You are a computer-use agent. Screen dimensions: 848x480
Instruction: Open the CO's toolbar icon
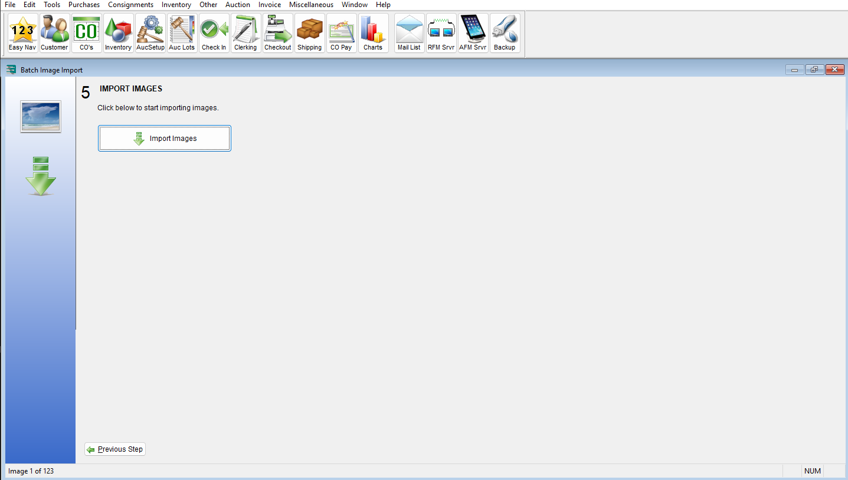[x=86, y=33]
